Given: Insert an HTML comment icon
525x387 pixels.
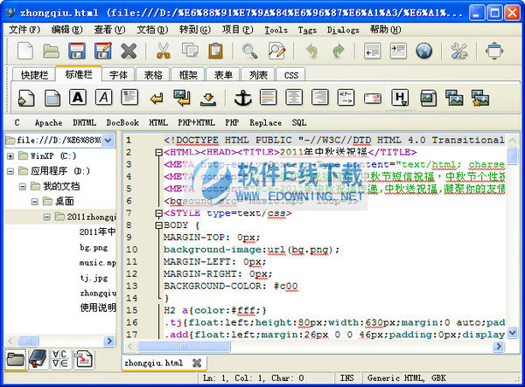Looking at the screenshot, I should click(x=346, y=98).
